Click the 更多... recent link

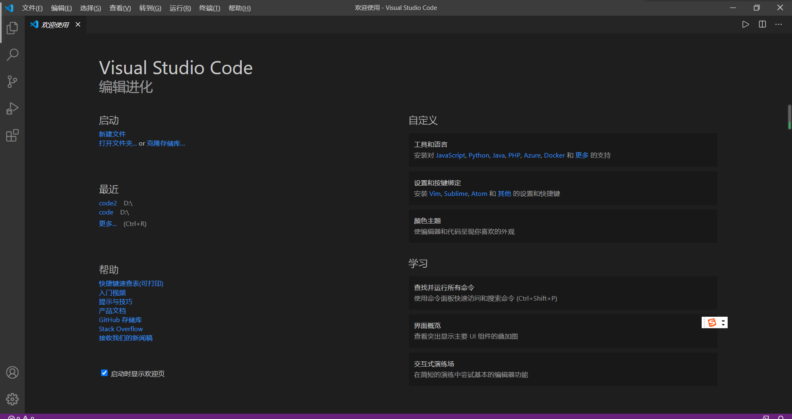108,224
